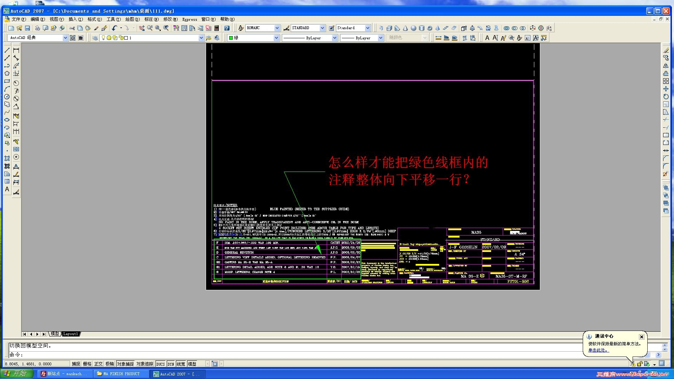Open MA FINISH PRODUCT taskbar button
Viewport: 674px width, 379px height.
[121, 374]
